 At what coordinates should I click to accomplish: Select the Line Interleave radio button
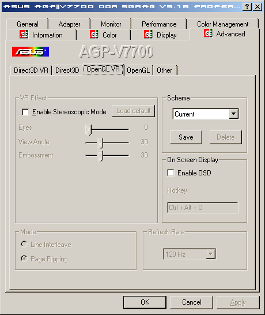point(24,244)
